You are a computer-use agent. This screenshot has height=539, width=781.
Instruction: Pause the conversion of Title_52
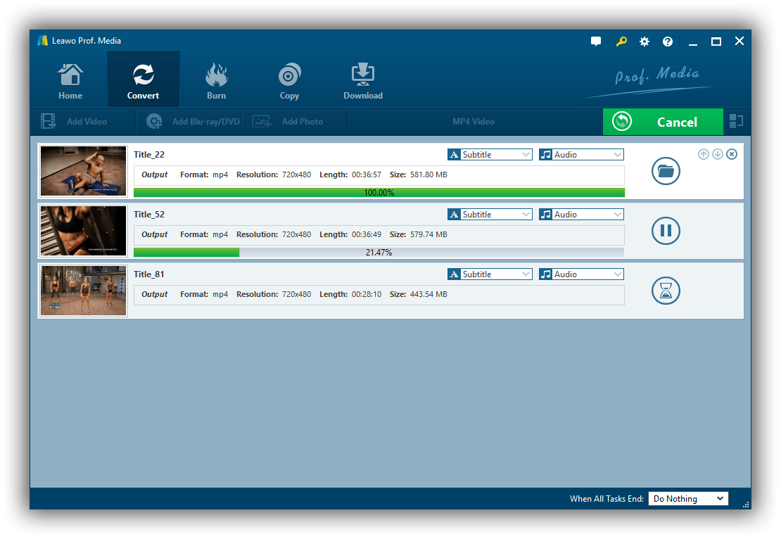[x=666, y=231]
